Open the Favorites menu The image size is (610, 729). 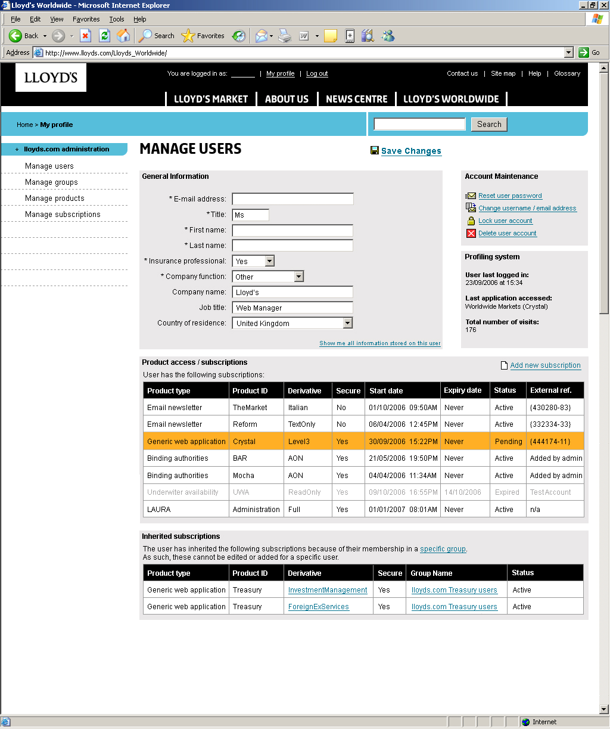click(x=86, y=19)
